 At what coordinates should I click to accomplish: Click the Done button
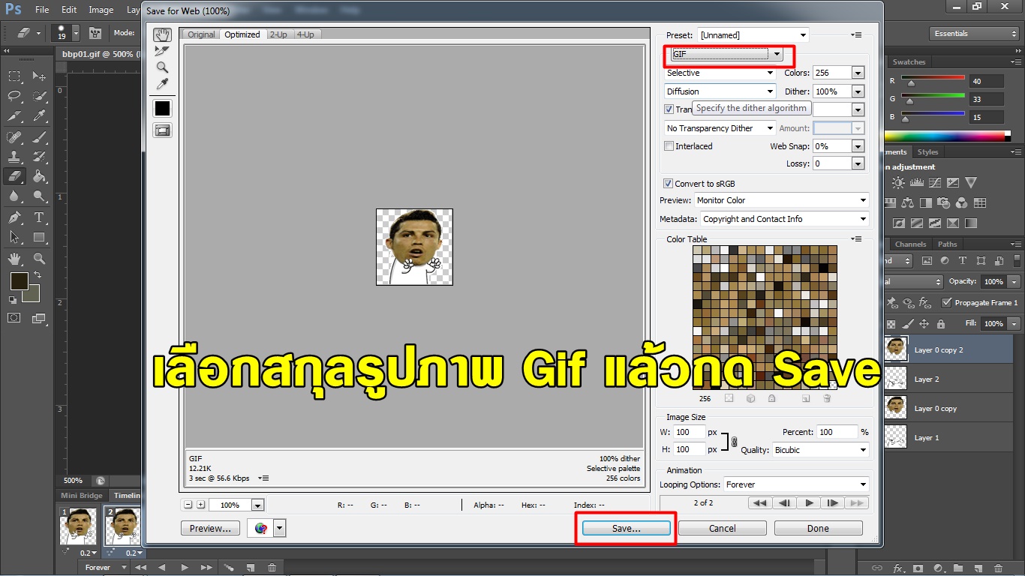(818, 528)
